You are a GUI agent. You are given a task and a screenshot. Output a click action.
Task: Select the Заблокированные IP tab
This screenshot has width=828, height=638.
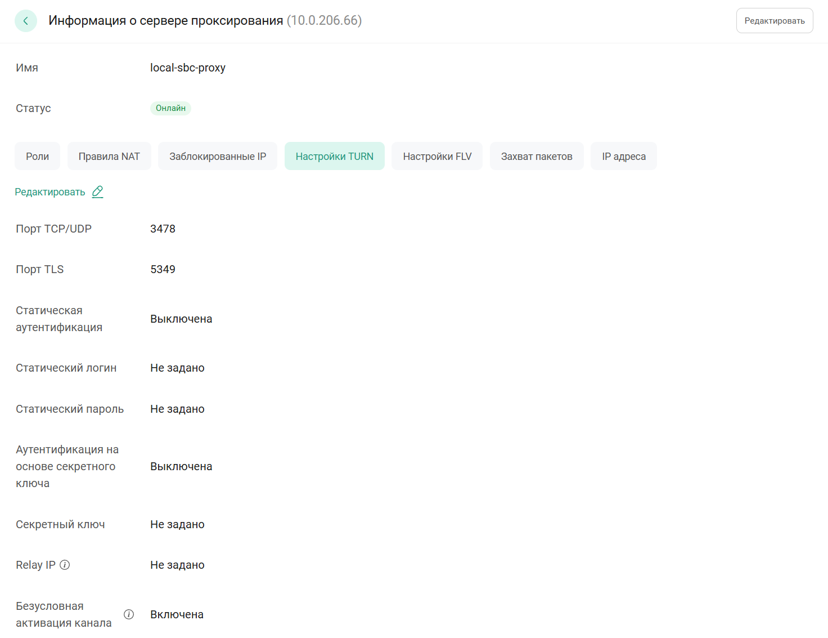[218, 157]
